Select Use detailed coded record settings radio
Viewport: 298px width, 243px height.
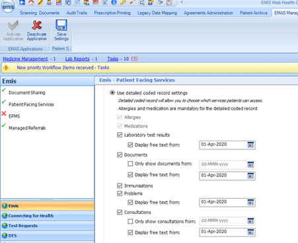tap(112, 92)
